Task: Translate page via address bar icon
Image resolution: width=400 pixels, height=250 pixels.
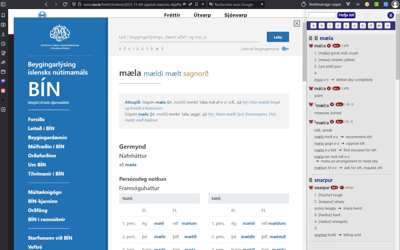Action: point(190,4)
